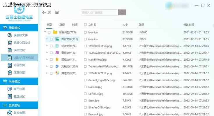Sort by the 大小 column header
This screenshot has height=116, width=214.
tap(125, 25)
